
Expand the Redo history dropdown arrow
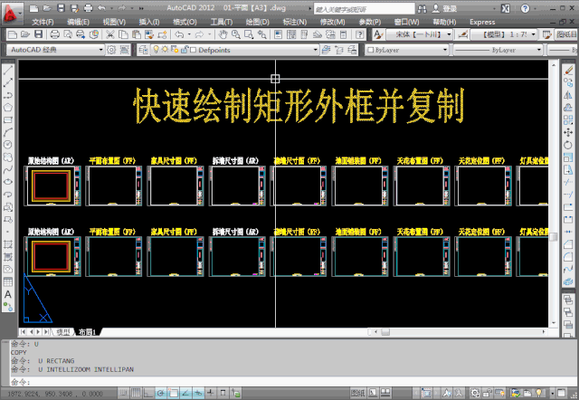[x=209, y=34]
